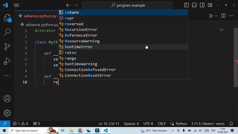Open File Explorer from taskbar
The width and height of the screenshot is (238, 134).
[71, 131]
